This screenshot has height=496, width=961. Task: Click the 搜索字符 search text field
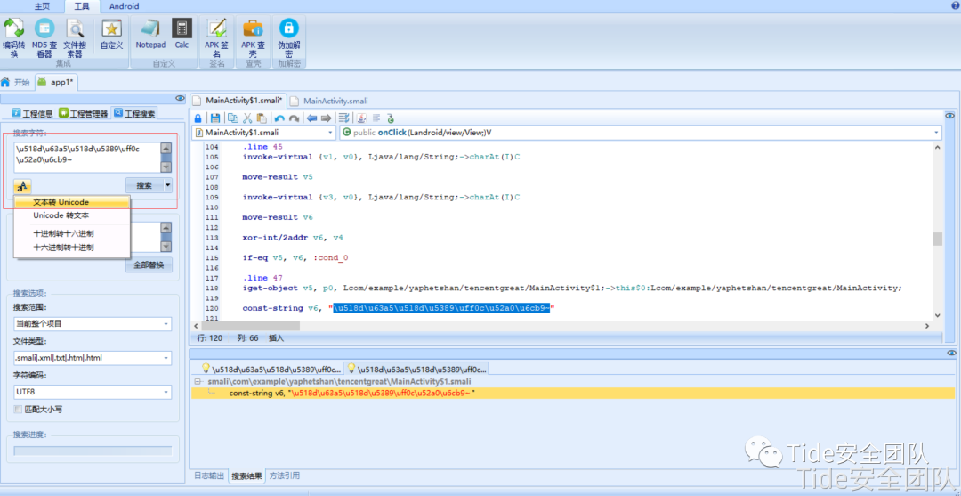coord(86,159)
